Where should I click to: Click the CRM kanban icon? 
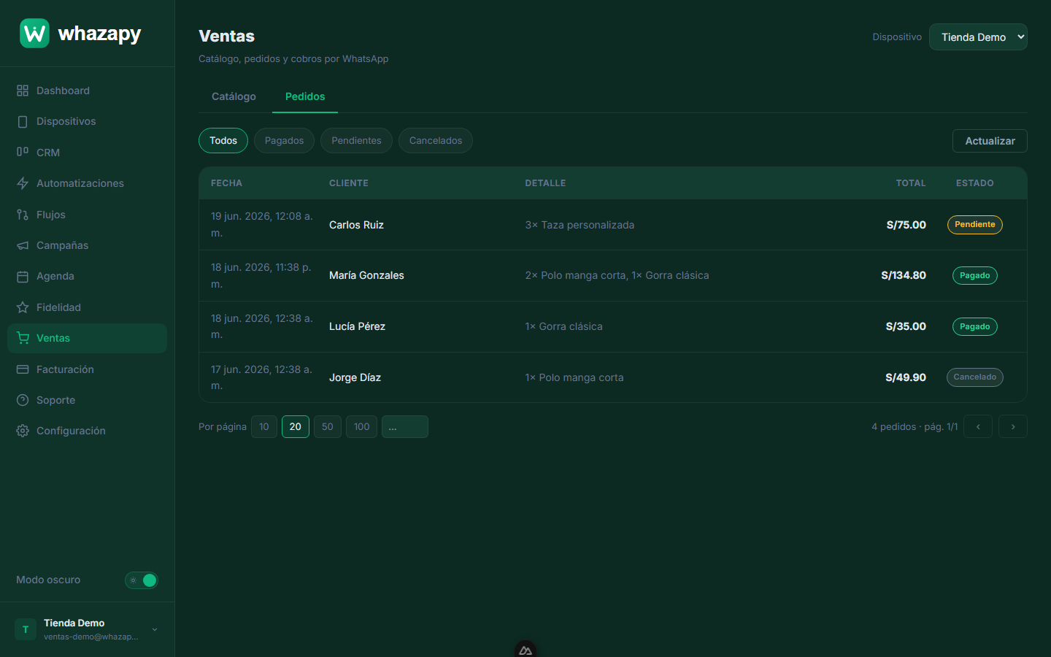[x=23, y=153]
